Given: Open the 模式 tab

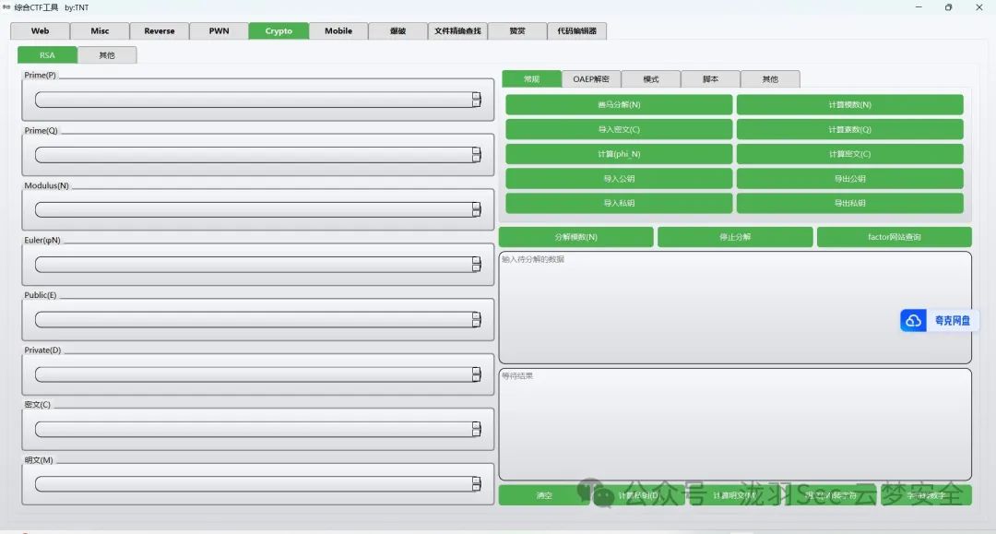Looking at the screenshot, I should [x=651, y=78].
